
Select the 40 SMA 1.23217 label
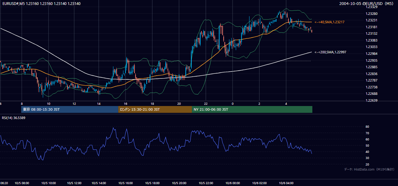329,22
